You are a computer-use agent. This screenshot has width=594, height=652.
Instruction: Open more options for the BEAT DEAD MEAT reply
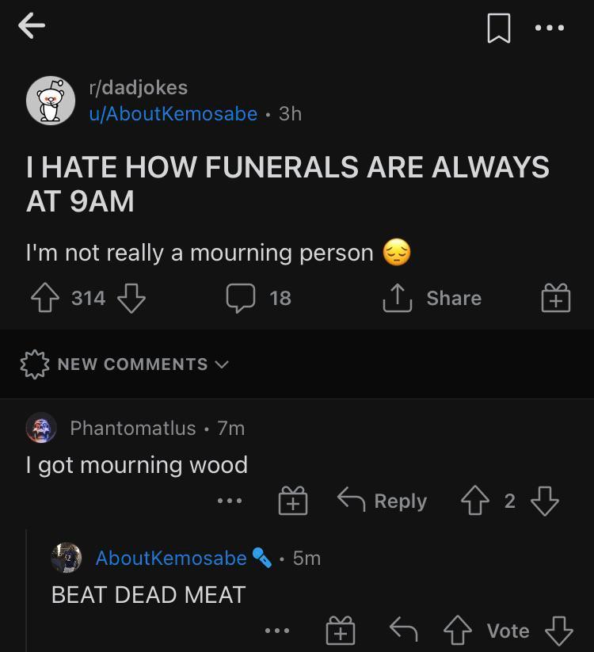pos(277,631)
